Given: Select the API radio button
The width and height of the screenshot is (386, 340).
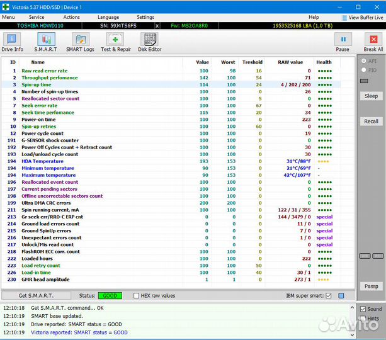Looking at the screenshot, I should click(363, 61).
